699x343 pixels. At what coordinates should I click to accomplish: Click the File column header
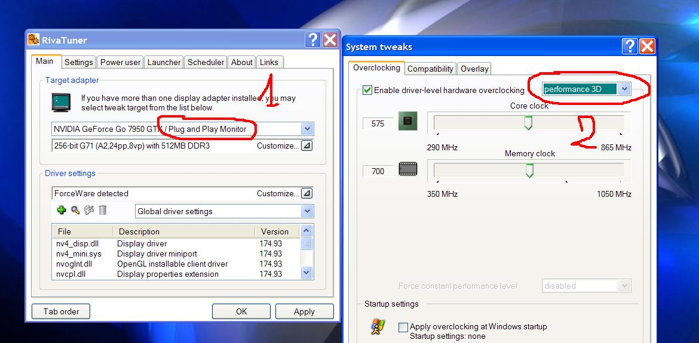[x=82, y=231]
